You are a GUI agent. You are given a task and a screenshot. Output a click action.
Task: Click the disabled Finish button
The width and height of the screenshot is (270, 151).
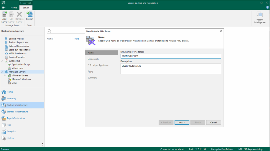pyautogui.click(x=198, y=123)
